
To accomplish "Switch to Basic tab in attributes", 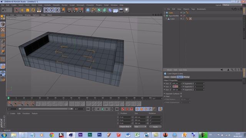I will 166,77.
